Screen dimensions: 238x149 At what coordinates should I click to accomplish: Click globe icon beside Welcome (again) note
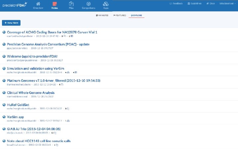tap(4, 56)
